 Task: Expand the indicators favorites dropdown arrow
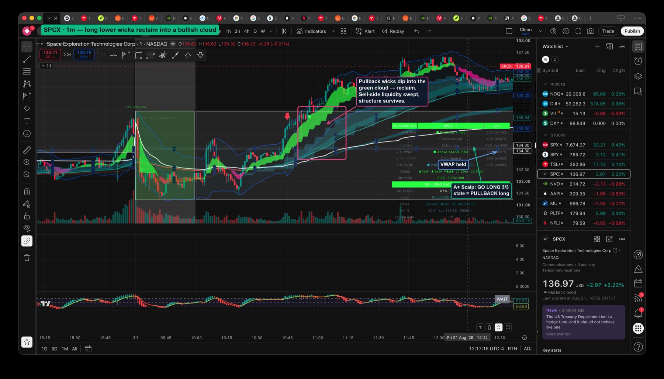tap(333, 31)
